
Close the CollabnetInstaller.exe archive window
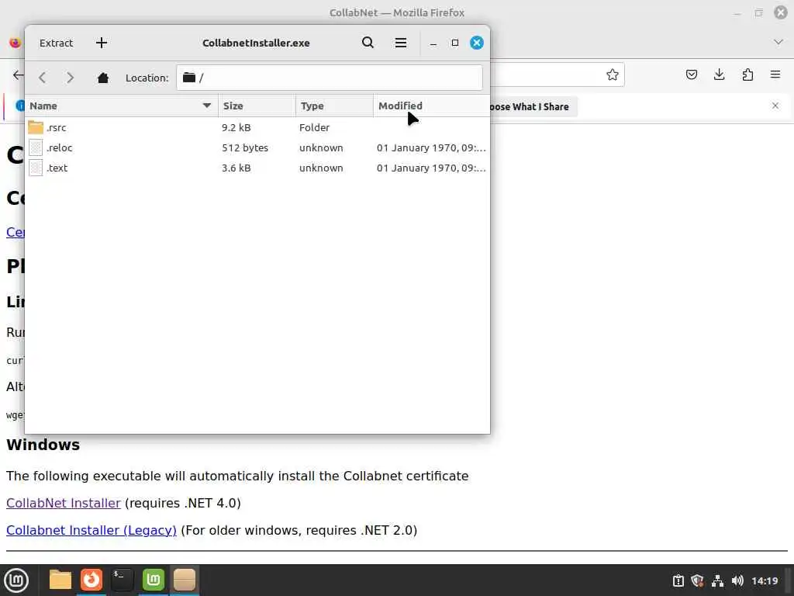pyautogui.click(x=477, y=43)
